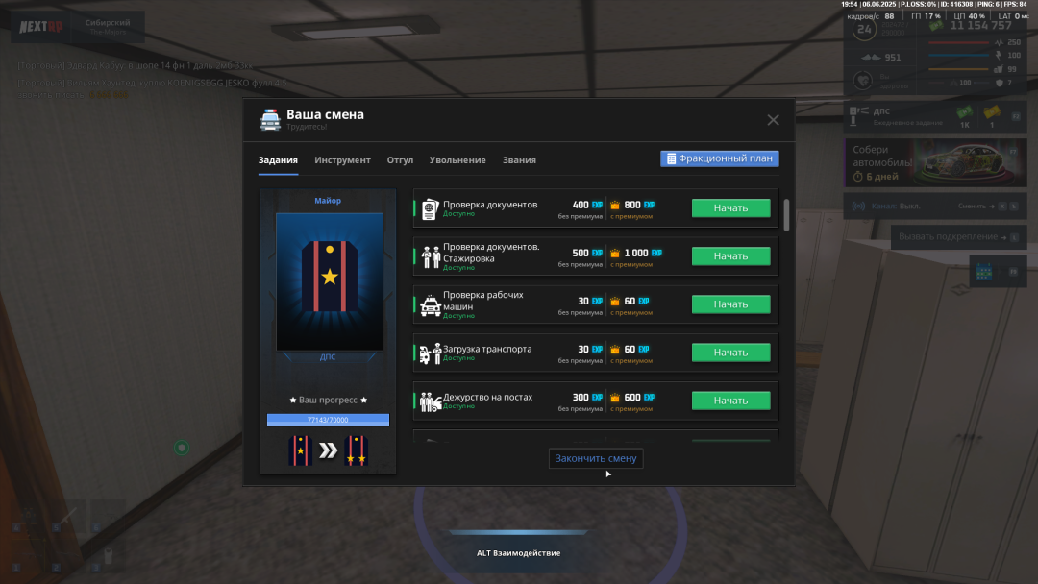Start the Дежурство на постах task
Viewport: 1038px width, 584px height.
pyautogui.click(x=730, y=401)
